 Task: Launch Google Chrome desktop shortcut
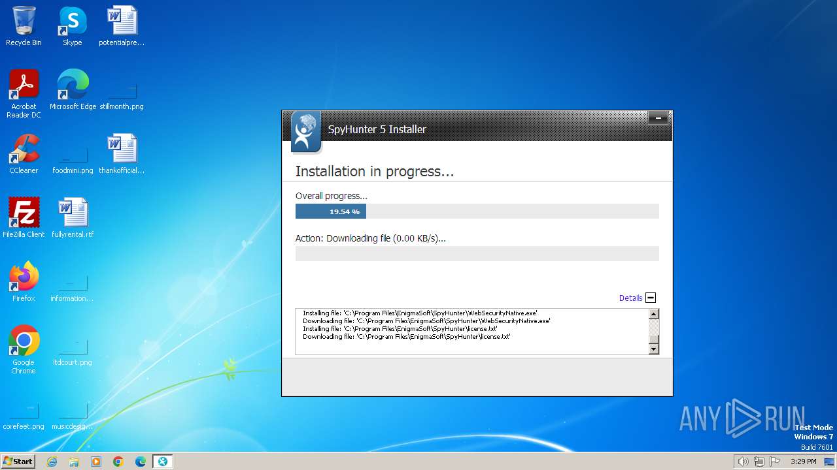click(x=24, y=350)
